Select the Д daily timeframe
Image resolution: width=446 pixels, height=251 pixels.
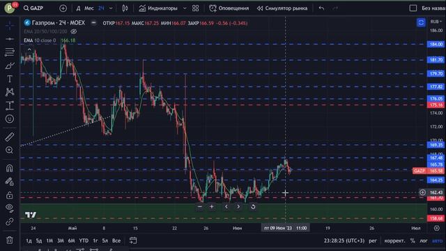(78, 8)
